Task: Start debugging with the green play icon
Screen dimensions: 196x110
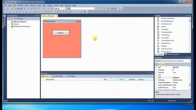Action: click(52, 9)
